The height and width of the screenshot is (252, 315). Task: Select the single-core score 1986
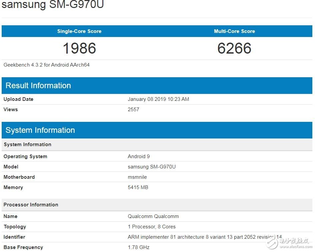tap(79, 48)
